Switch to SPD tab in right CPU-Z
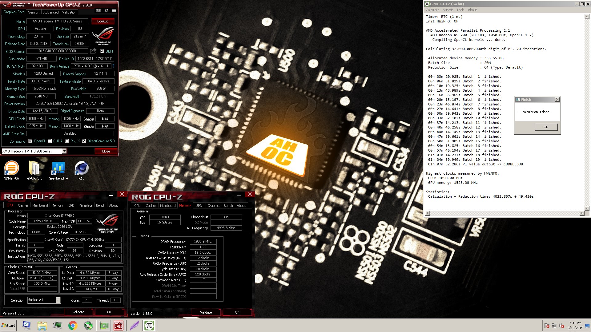Image resolution: width=591 pixels, height=332 pixels. 199,206
